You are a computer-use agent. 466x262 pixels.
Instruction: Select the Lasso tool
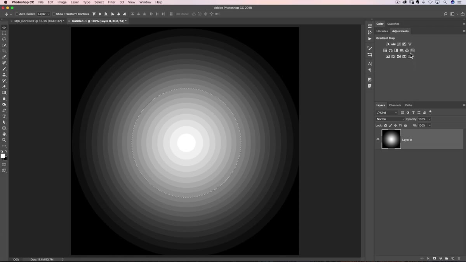point(4,39)
